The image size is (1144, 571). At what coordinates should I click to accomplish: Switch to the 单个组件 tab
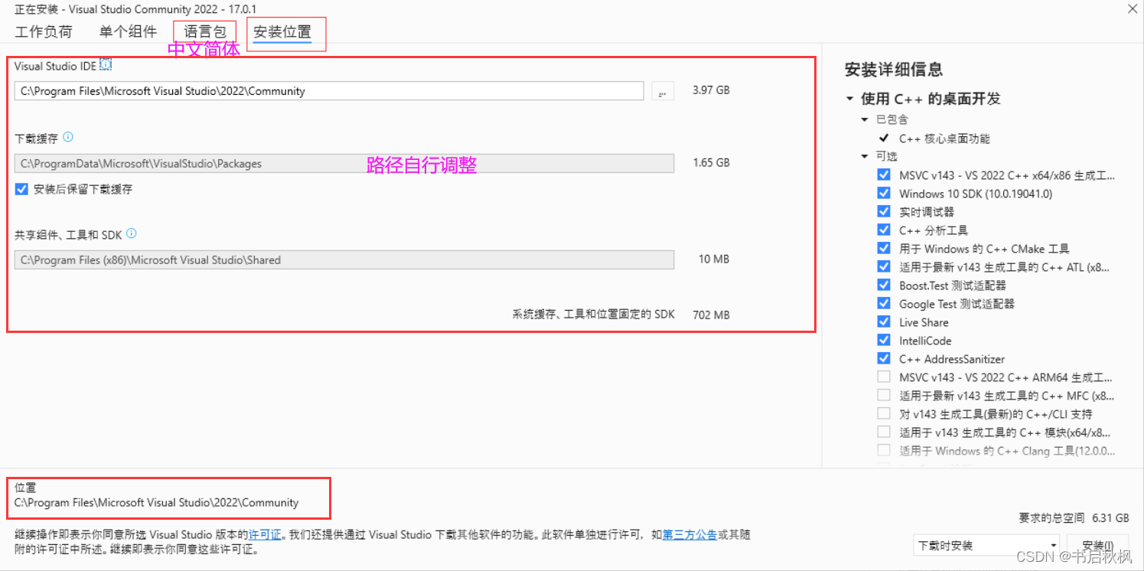click(128, 31)
